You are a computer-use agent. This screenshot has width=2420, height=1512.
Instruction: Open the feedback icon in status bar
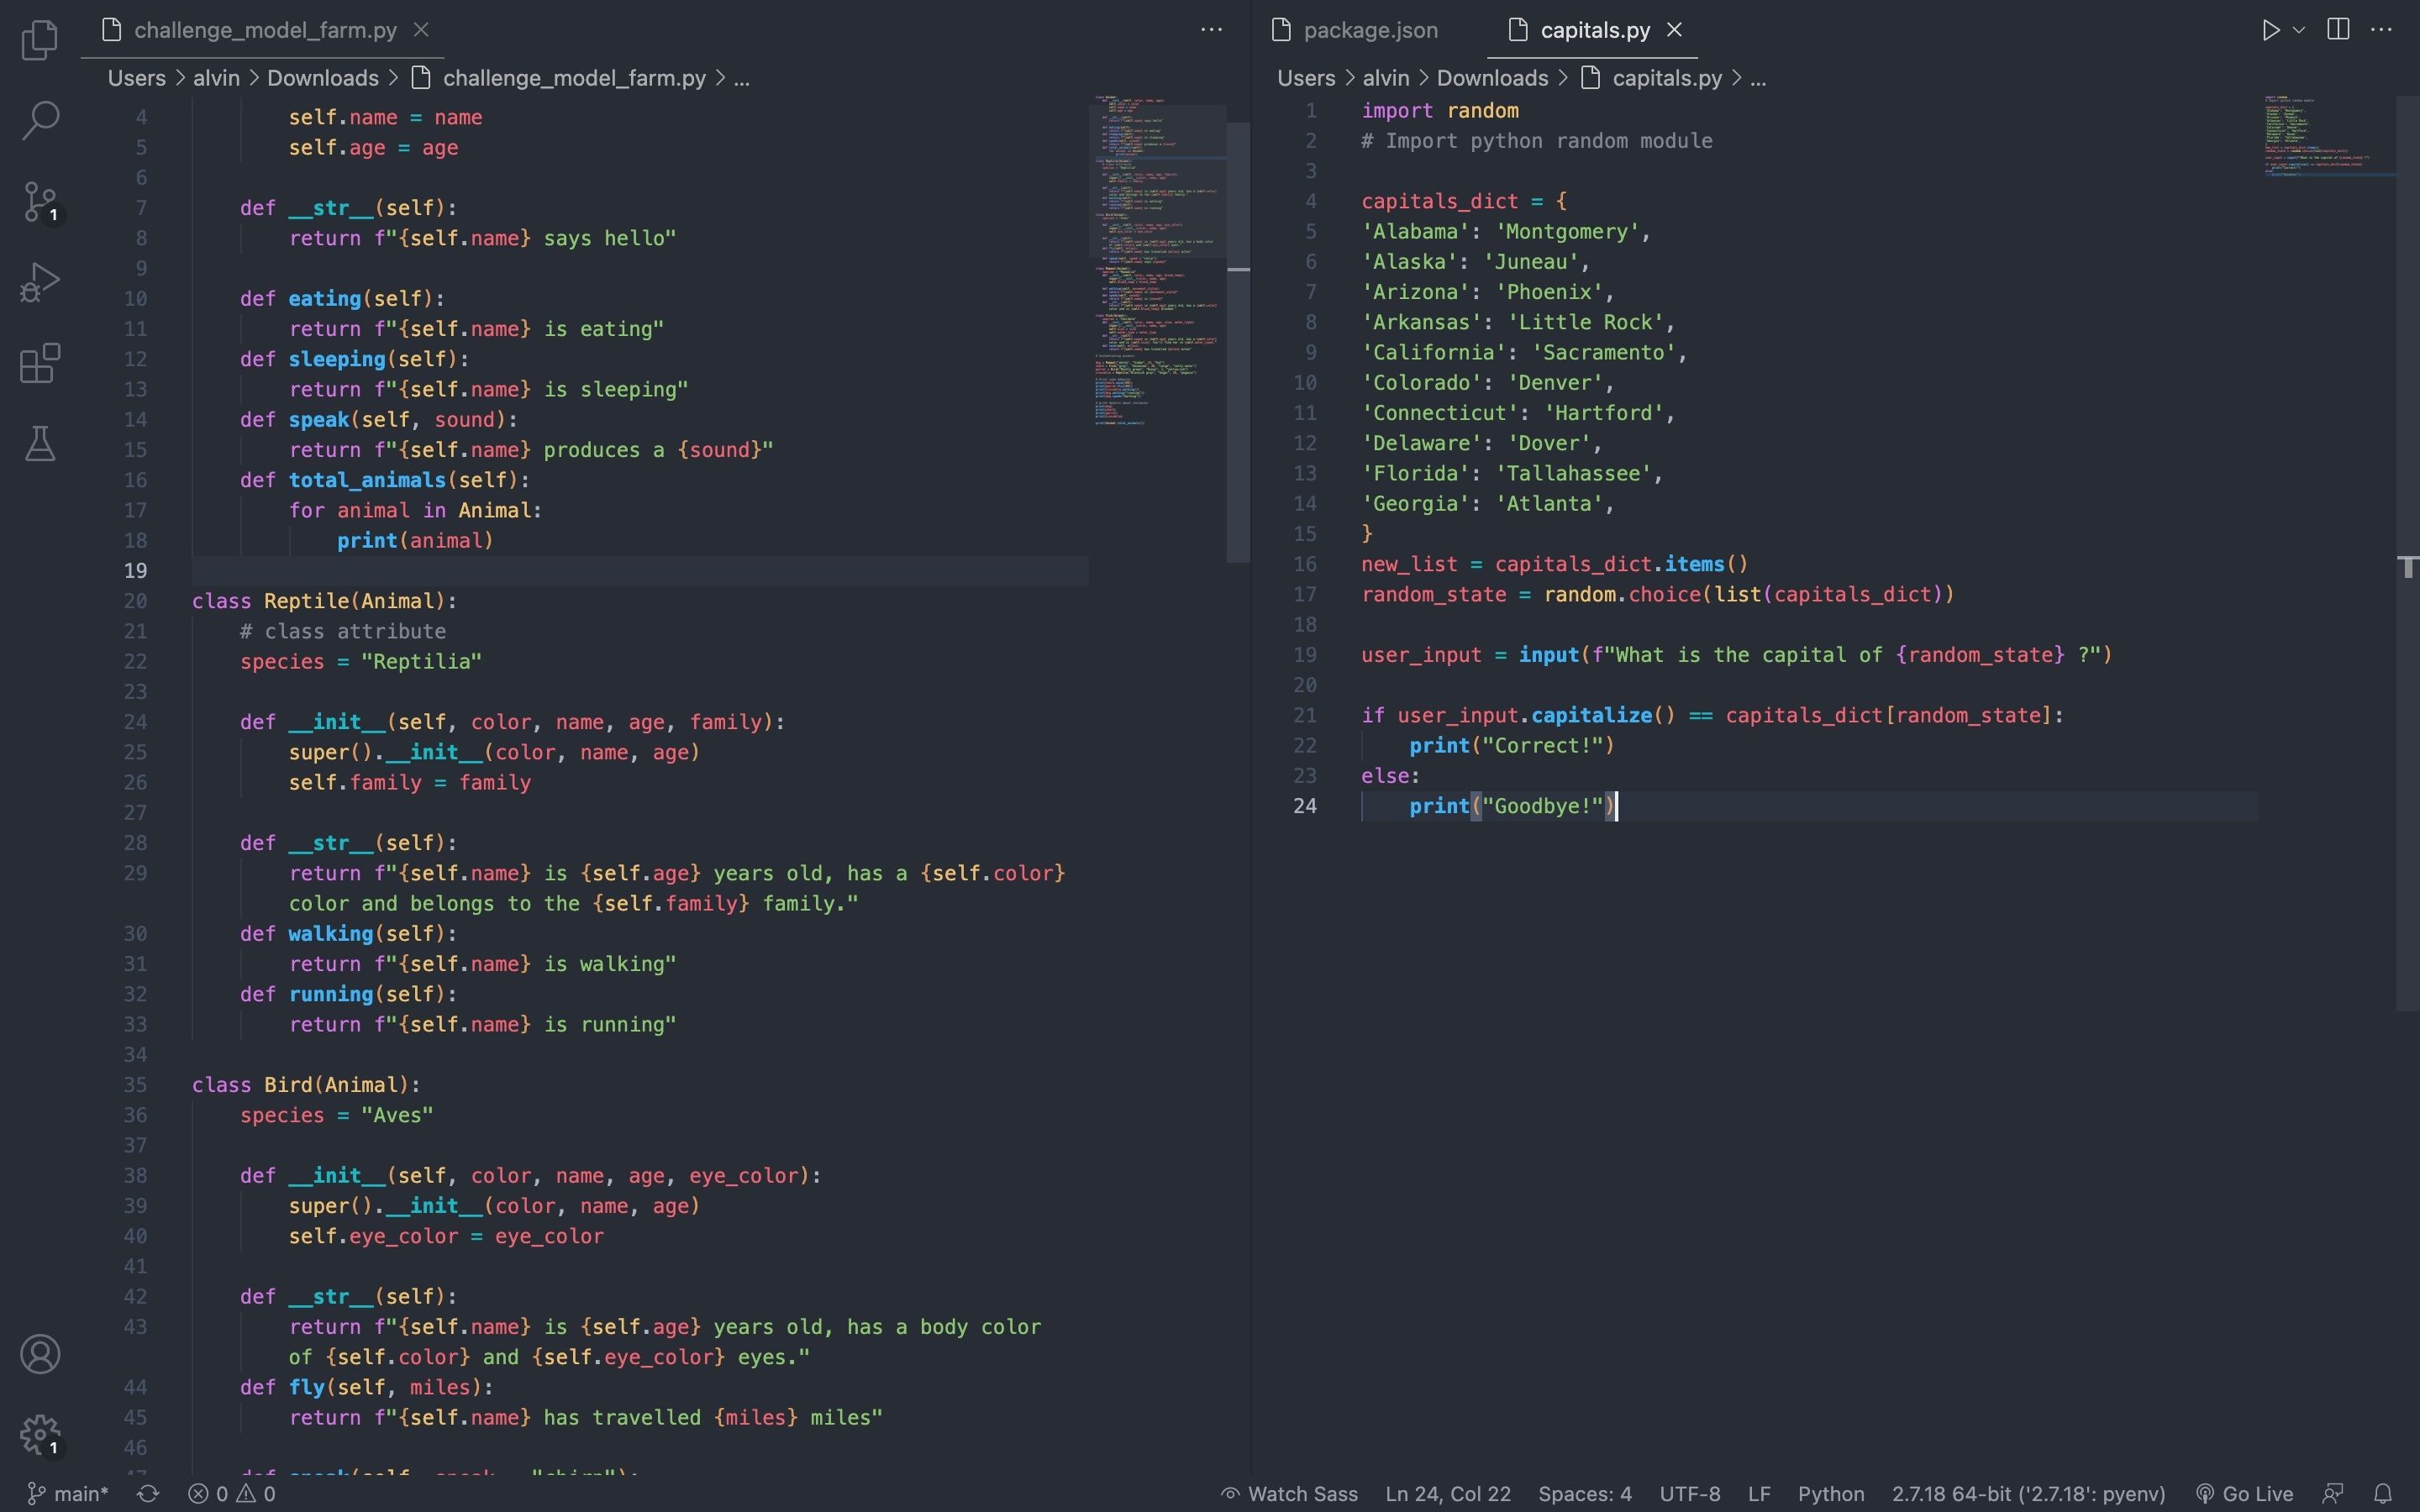(x=2333, y=1494)
